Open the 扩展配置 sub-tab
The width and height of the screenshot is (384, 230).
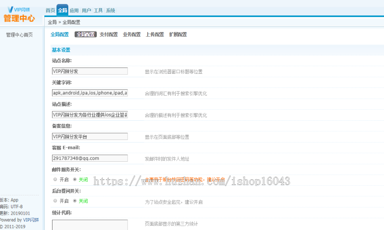pyautogui.click(x=177, y=35)
